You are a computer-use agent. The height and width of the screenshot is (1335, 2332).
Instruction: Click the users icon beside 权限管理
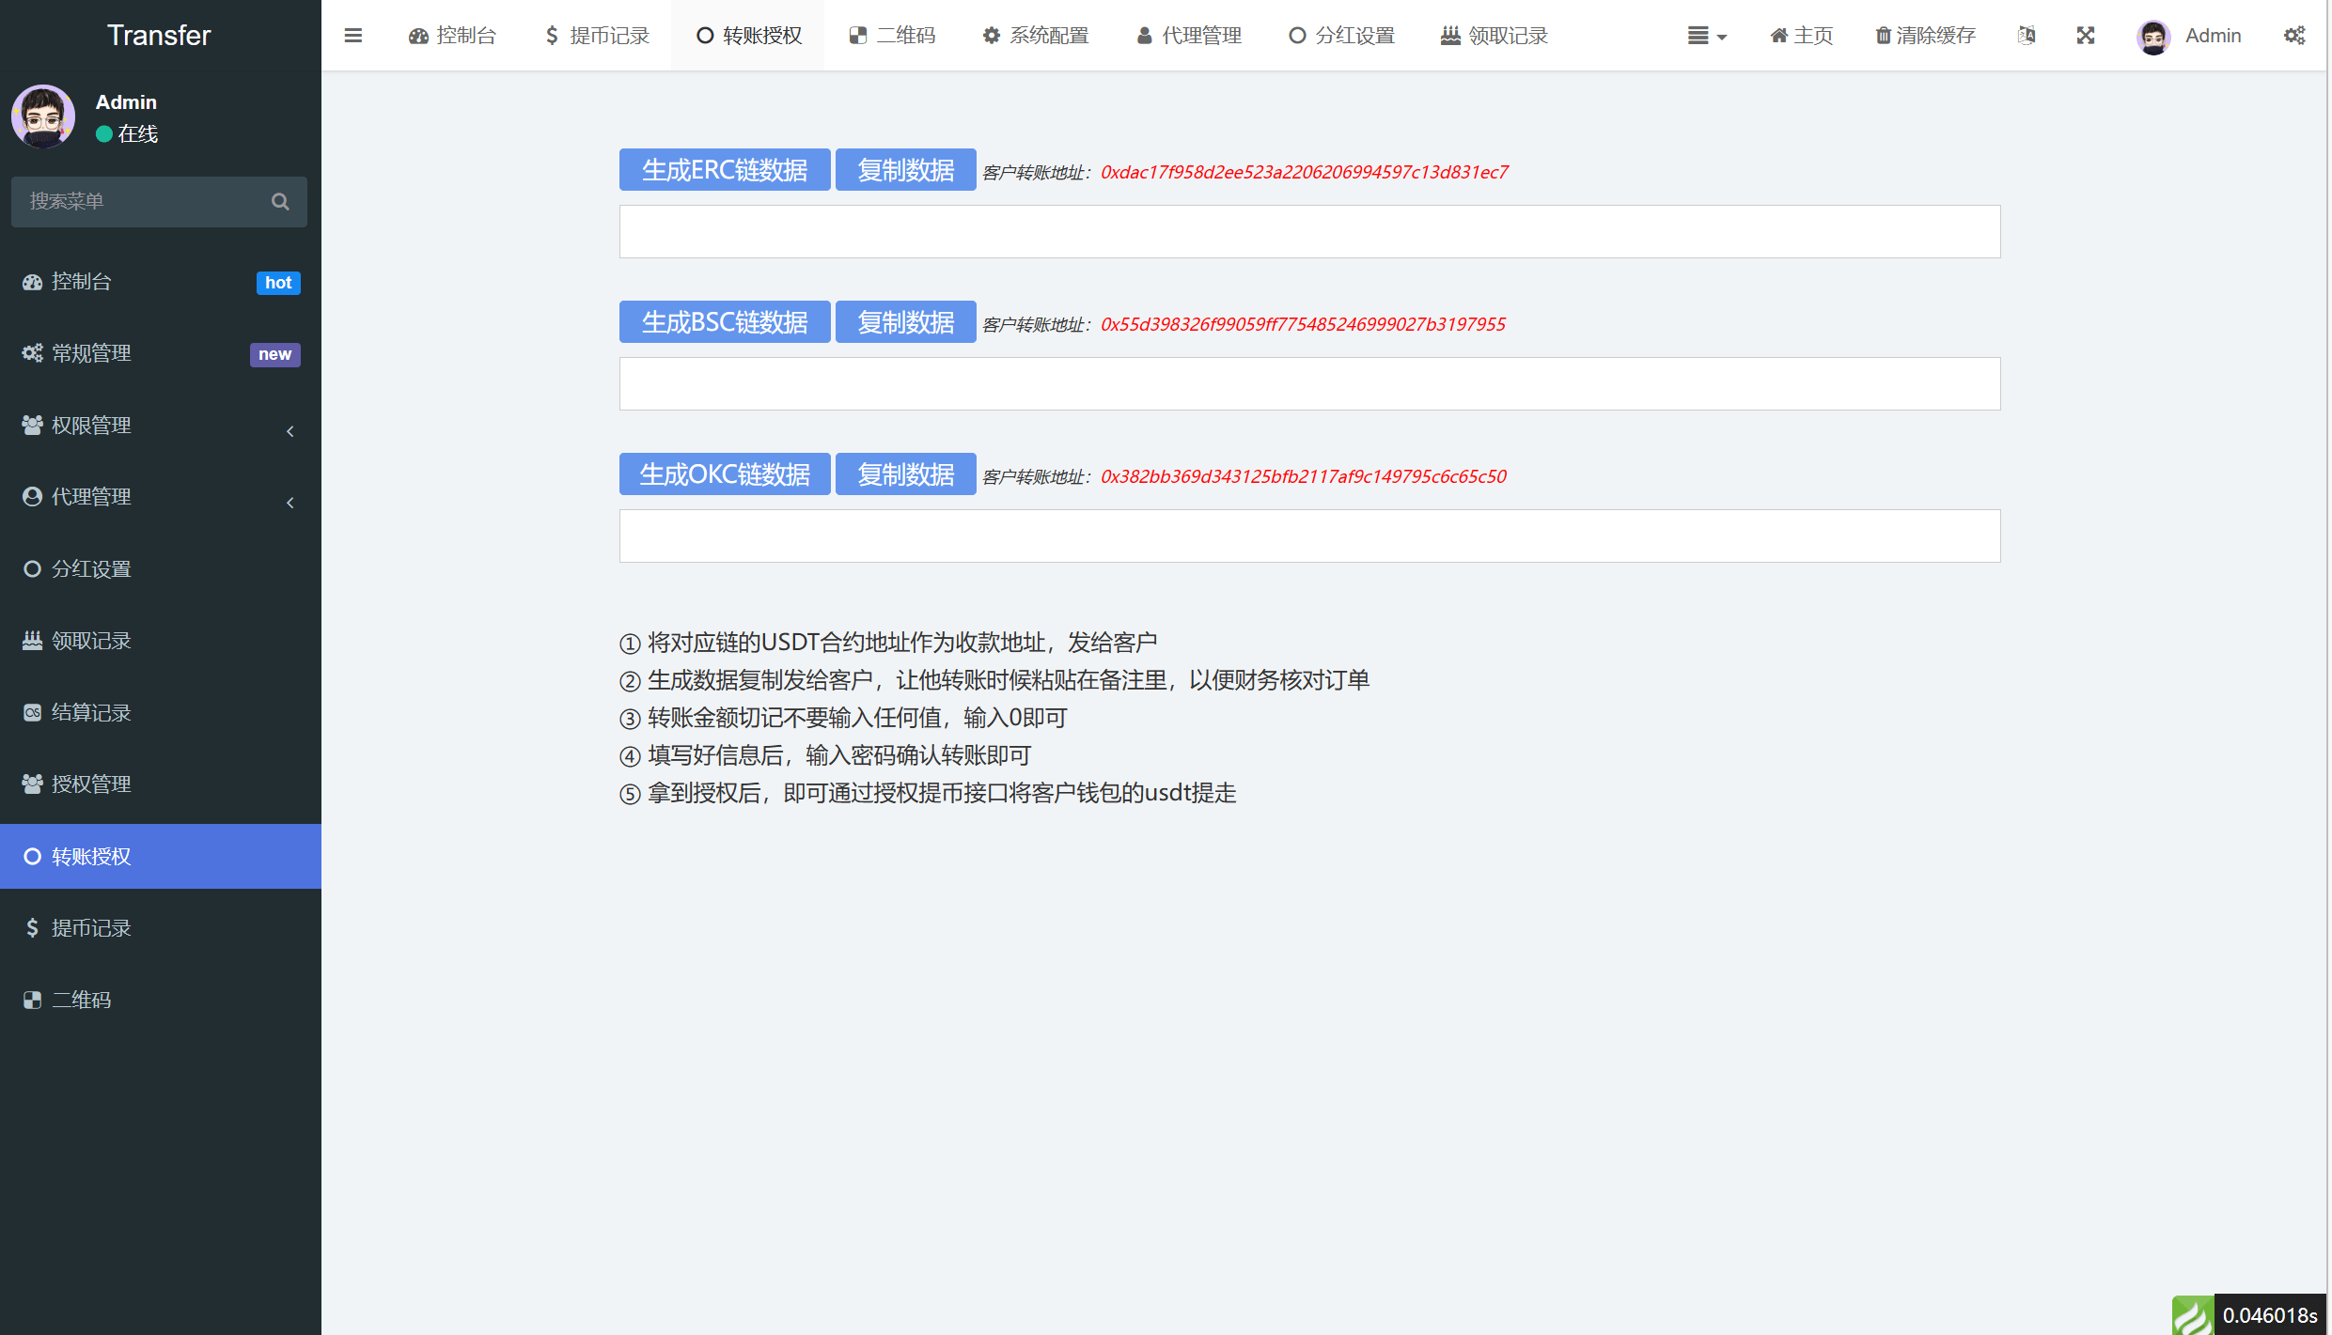(x=32, y=426)
